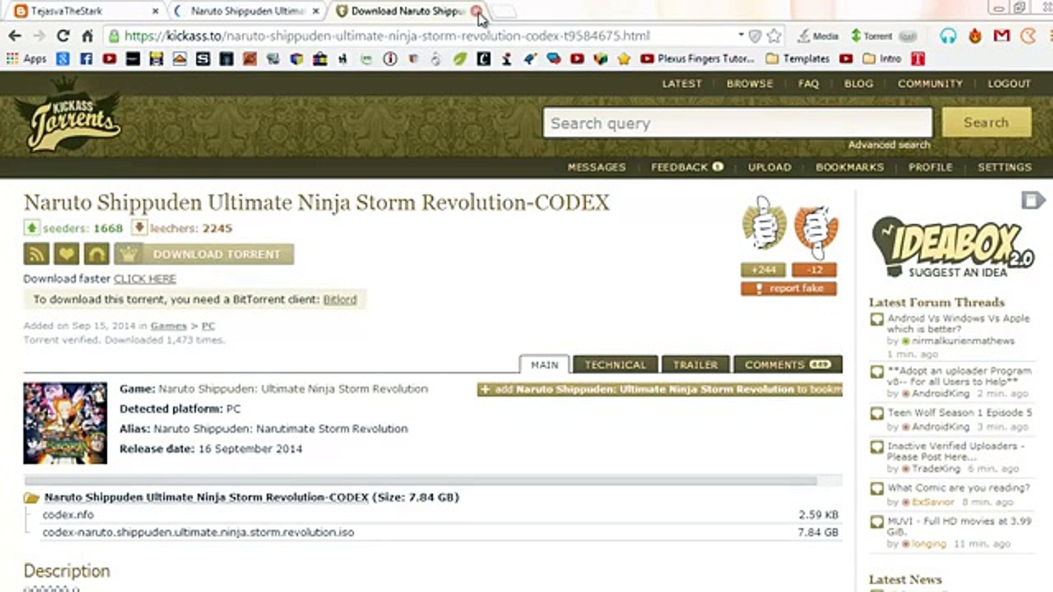This screenshot has height=592, width=1053.
Task: Open the TECHNICAL tab
Action: (x=615, y=365)
